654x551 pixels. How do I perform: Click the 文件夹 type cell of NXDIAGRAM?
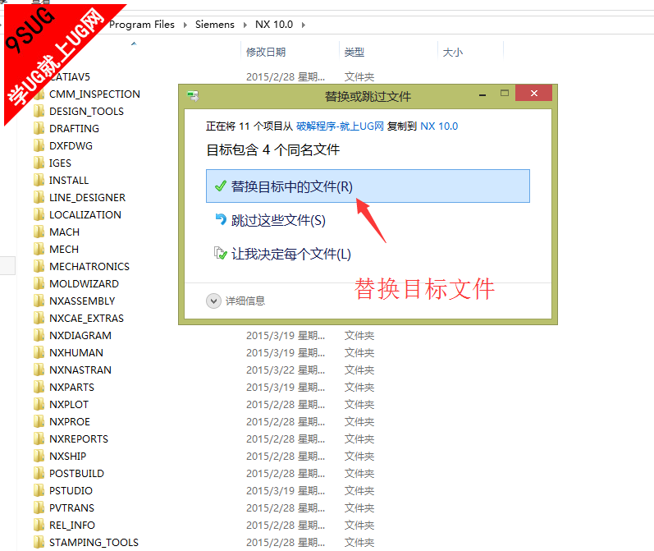click(x=359, y=336)
